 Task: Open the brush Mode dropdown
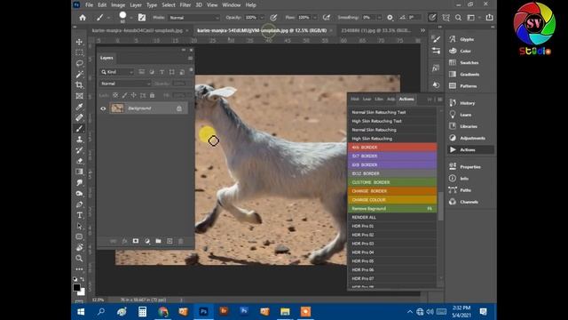pyautogui.click(x=193, y=18)
